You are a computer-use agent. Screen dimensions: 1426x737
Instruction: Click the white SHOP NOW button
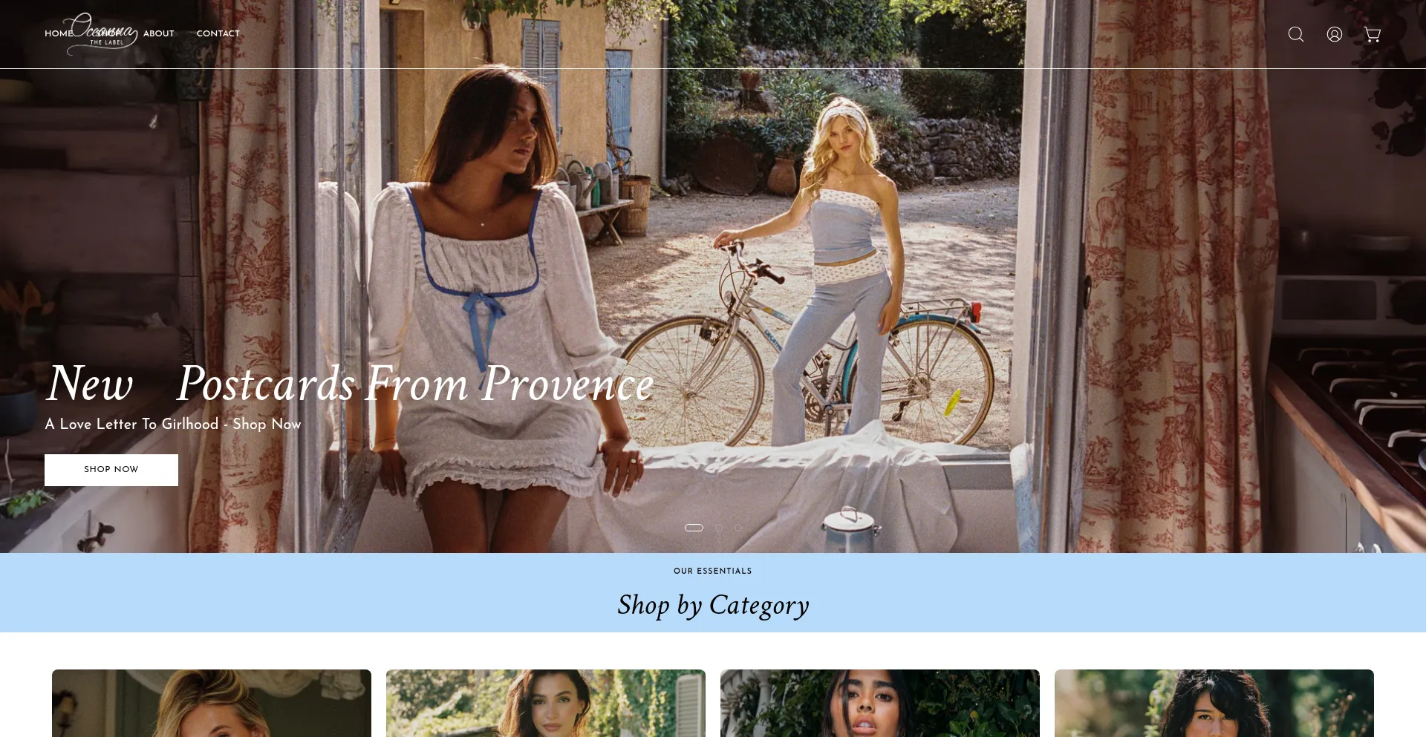tap(111, 470)
